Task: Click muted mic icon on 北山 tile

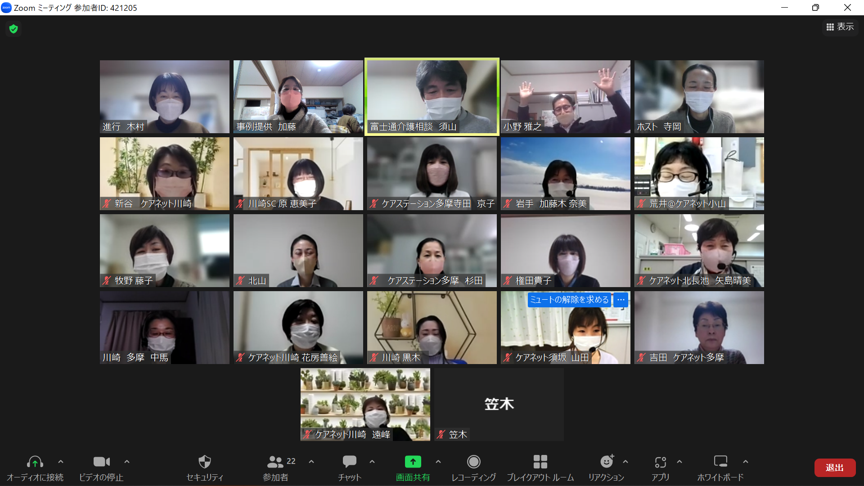Action: pyautogui.click(x=240, y=280)
